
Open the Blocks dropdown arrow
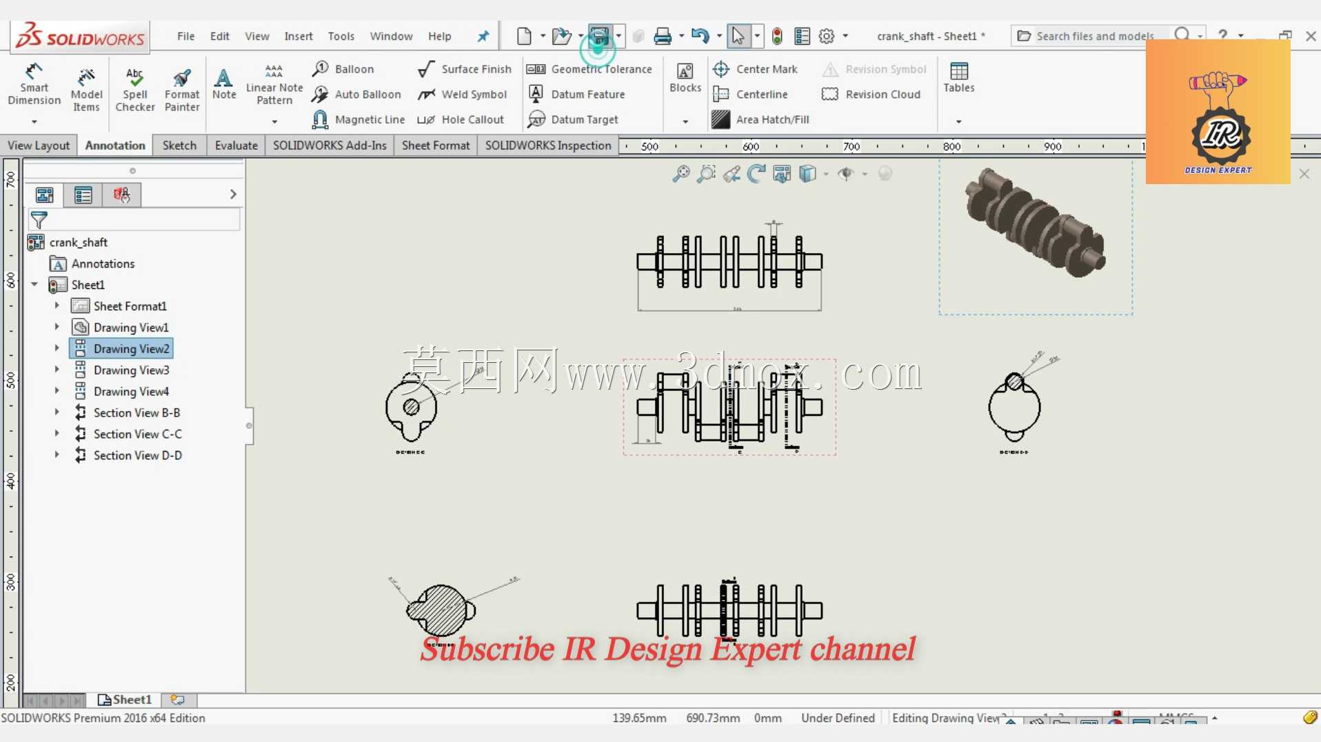click(x=685, y=121)
